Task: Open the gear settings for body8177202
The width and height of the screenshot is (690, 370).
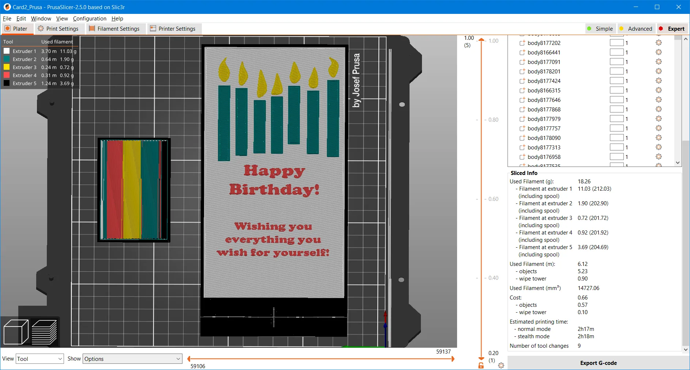Action: tap(658, 42)
